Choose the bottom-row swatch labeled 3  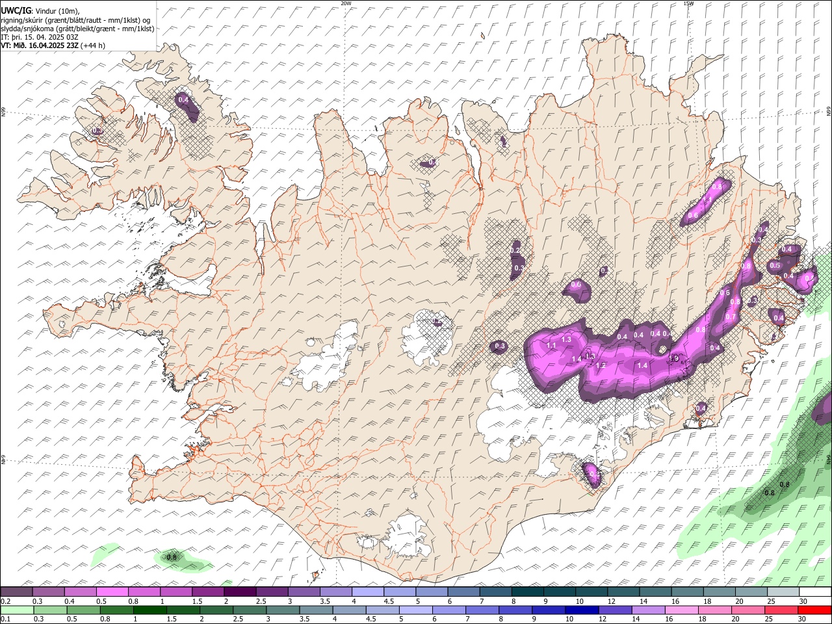coord(283,610)
